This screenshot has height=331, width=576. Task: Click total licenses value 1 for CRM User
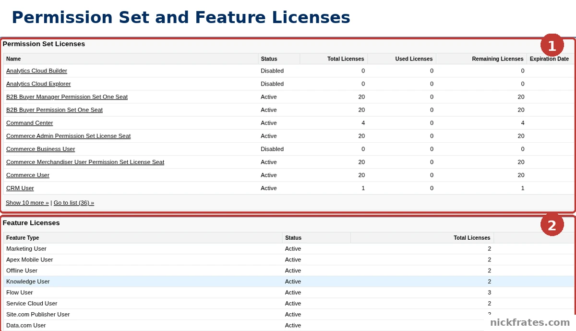point(363,188)
